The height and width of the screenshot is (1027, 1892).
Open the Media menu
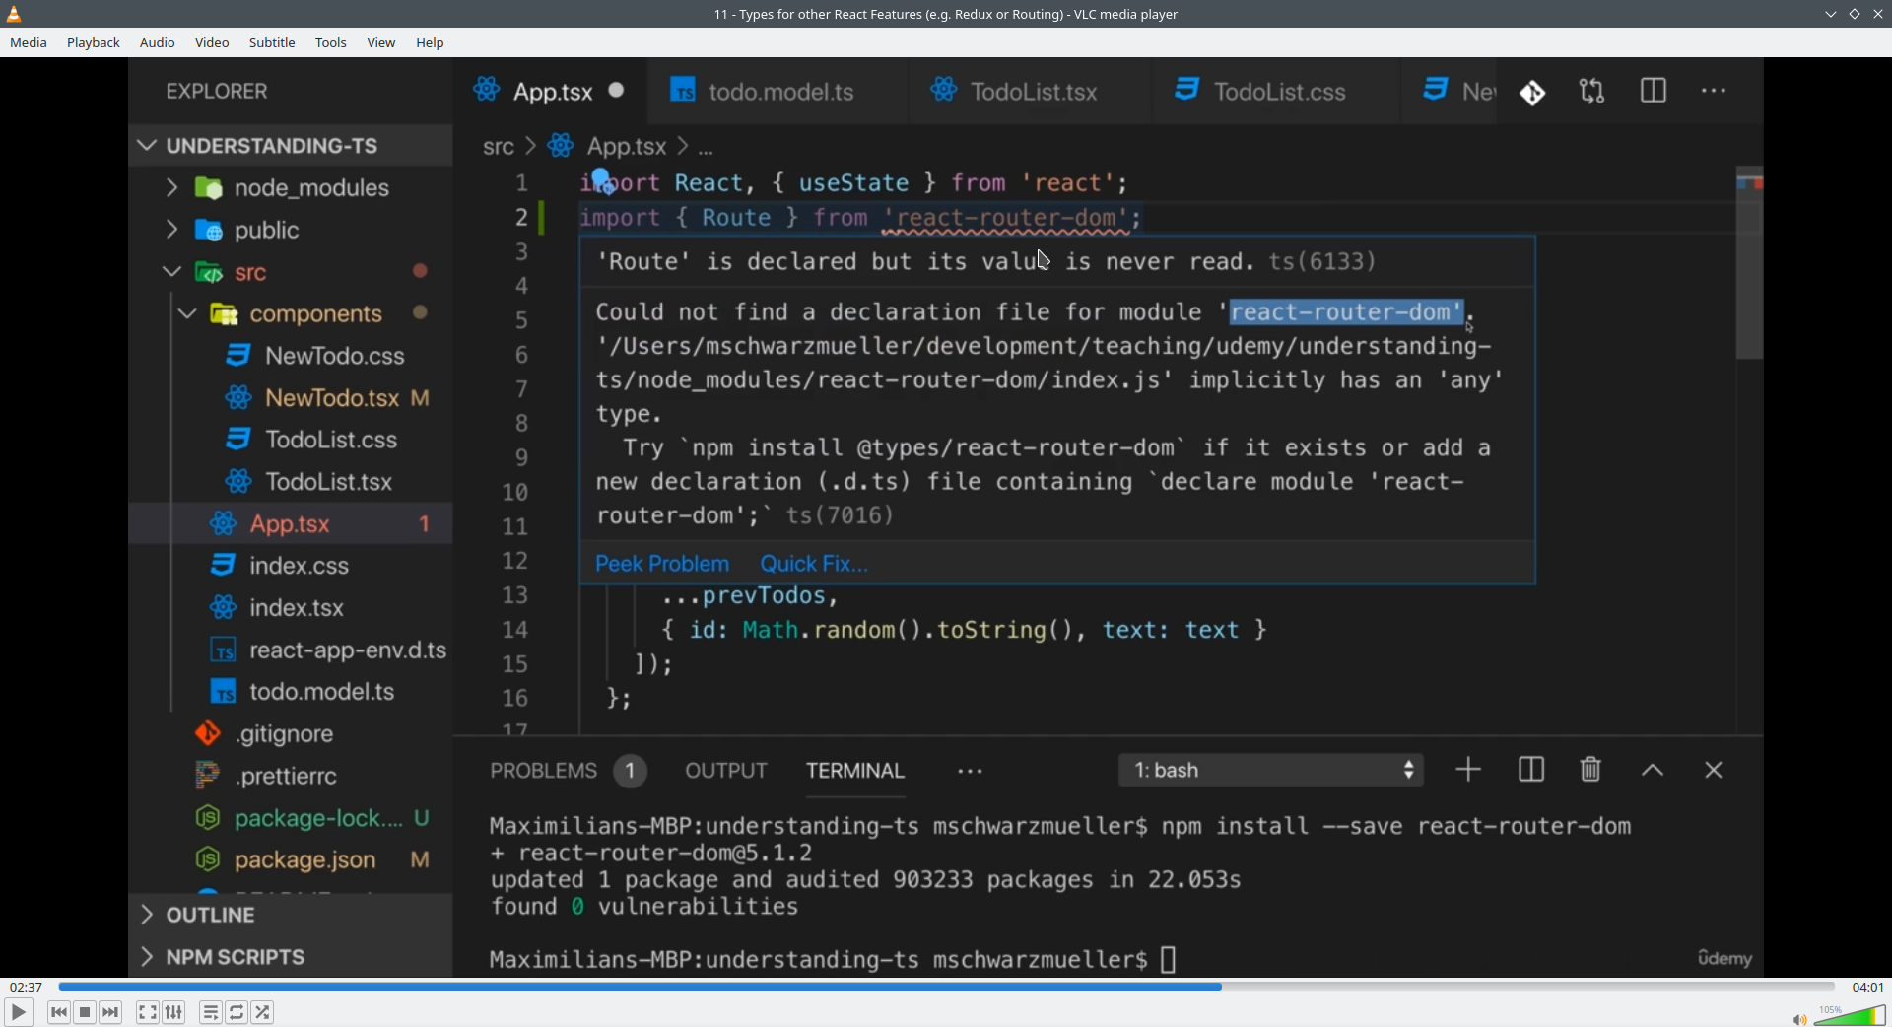(x=29, y=42)
